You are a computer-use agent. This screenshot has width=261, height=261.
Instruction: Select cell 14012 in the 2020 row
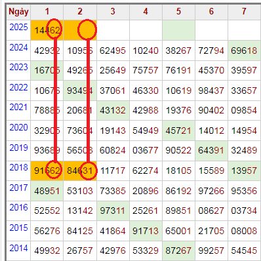[211, 130]
